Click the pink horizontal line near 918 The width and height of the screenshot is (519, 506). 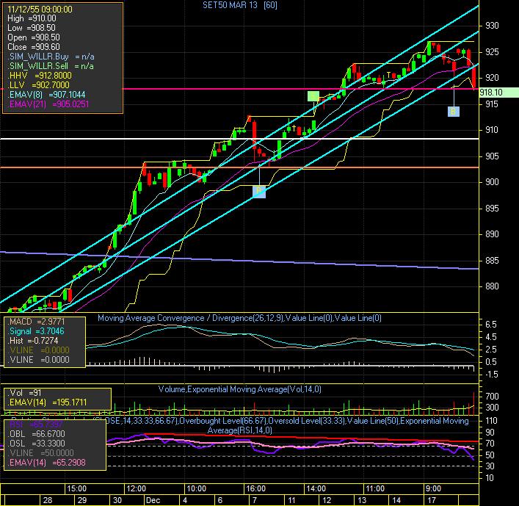(x=300, y=89)
